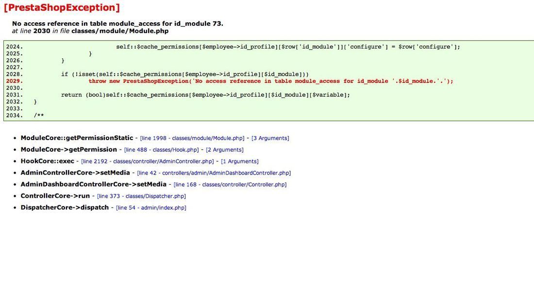Select ControllerCore->run trace entry
The width and height of the screenshot is (534, 286).
(x=55, y=195)
